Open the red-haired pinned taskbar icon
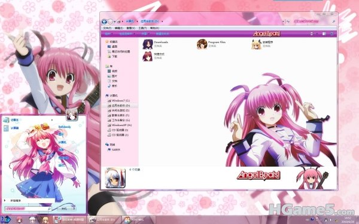The height and width of the screenshot is (224, 359). (20, 220)
